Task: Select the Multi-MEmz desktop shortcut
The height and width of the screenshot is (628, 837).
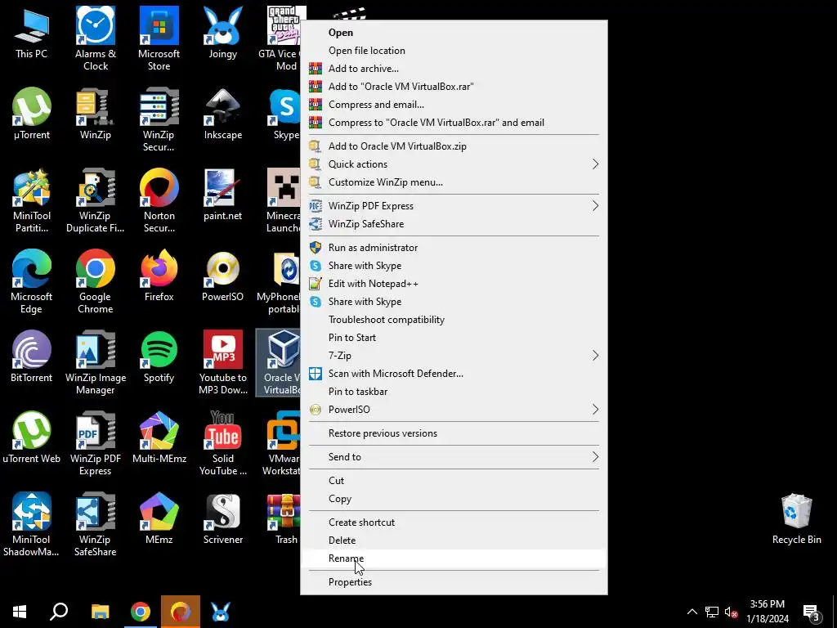Action: [159, 438]
